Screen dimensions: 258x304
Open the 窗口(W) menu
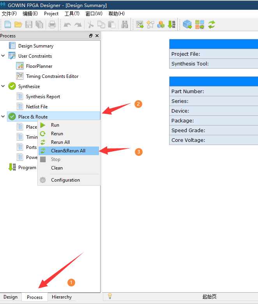coord(94,14)
